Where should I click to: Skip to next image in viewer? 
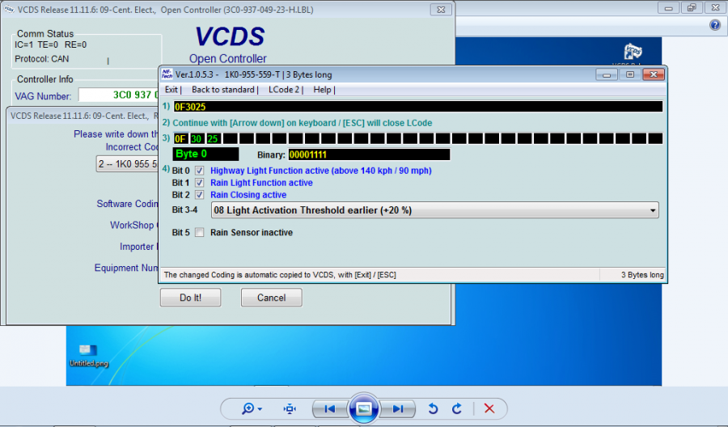click(397, 408)
